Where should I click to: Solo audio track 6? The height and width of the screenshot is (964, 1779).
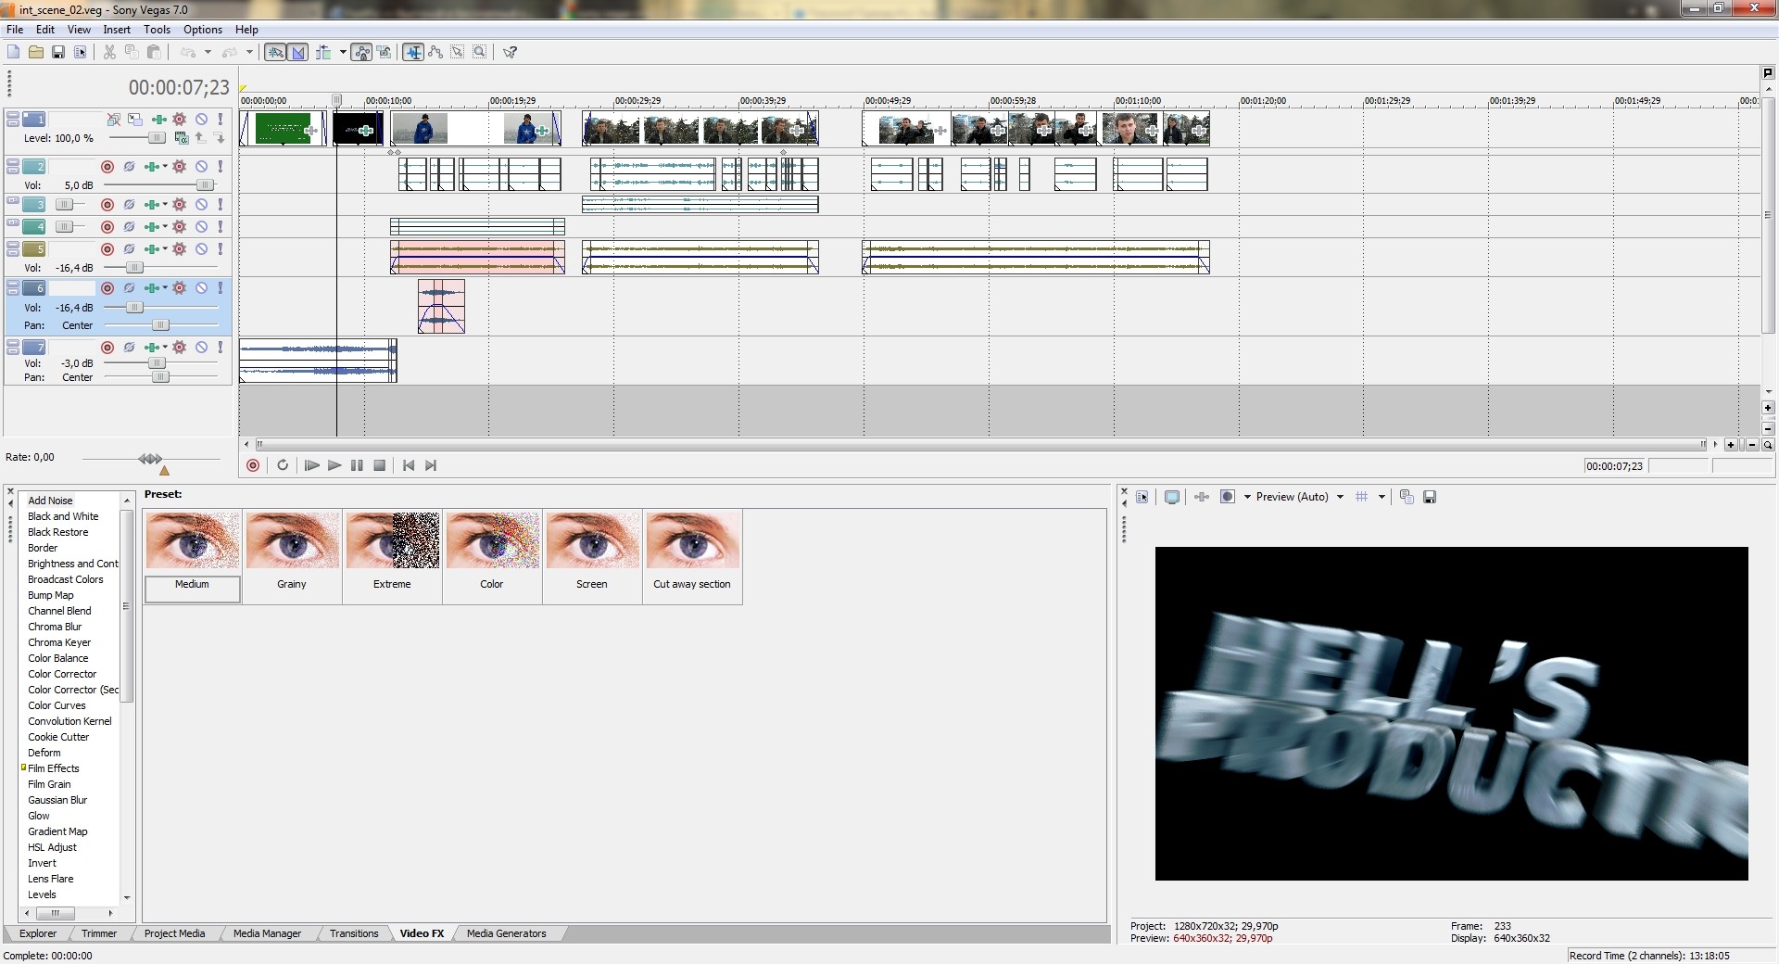(x=220, y=288)
